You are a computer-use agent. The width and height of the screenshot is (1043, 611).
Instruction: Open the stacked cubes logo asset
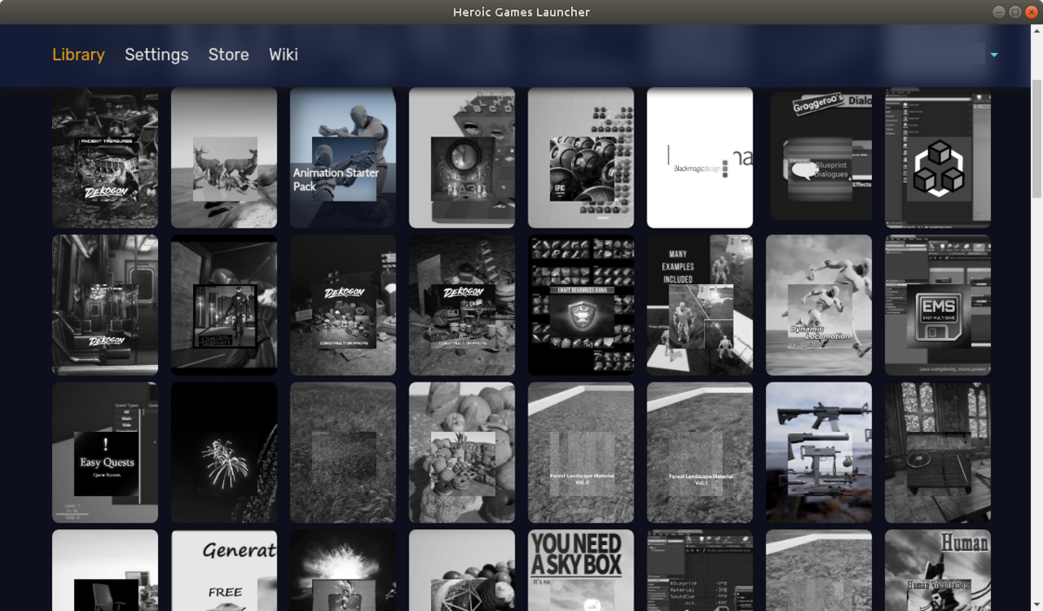tap(938, 157)
